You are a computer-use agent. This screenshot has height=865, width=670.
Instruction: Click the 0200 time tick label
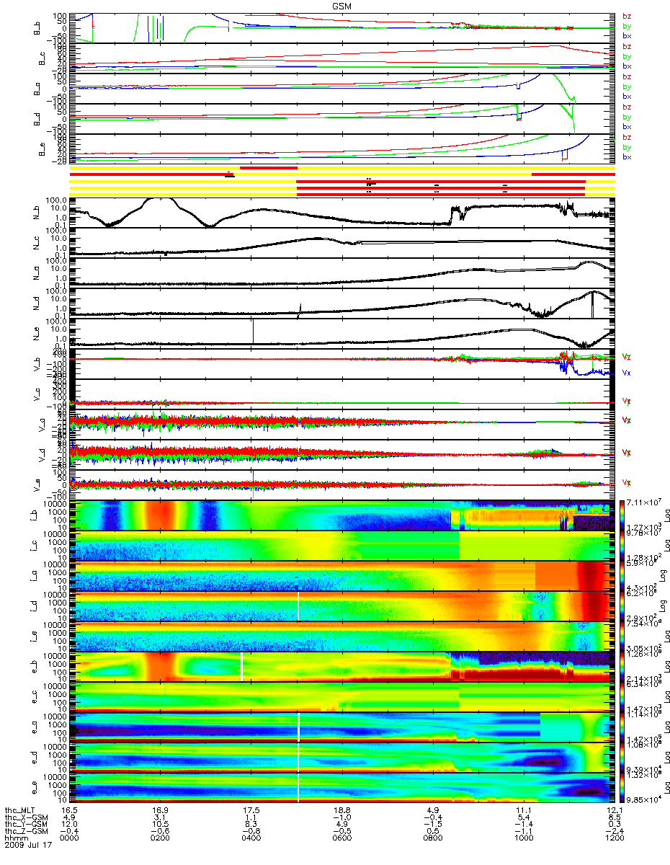161,838
